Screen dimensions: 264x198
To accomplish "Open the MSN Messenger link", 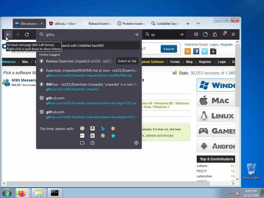I will [x=24, y=80].
